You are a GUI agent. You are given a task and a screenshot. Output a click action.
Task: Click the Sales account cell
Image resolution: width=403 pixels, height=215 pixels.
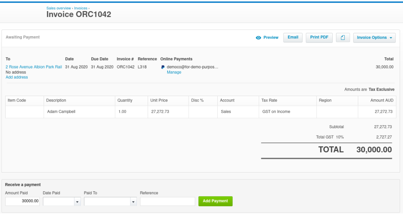[238, 112]
